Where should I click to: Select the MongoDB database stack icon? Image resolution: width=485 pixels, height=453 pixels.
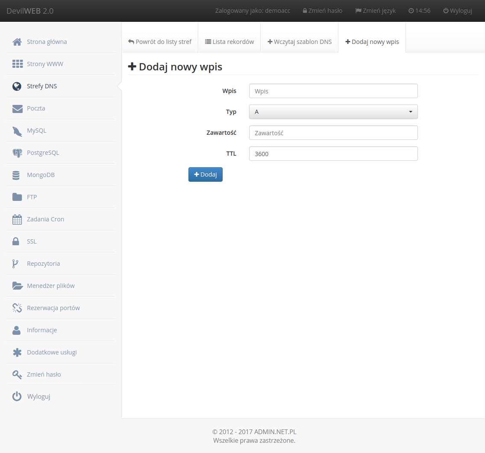pos(16,175)
